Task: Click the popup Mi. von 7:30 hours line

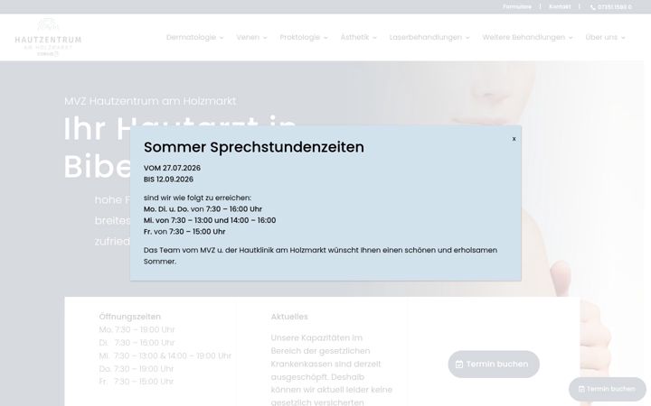Action: pos(210,220)
